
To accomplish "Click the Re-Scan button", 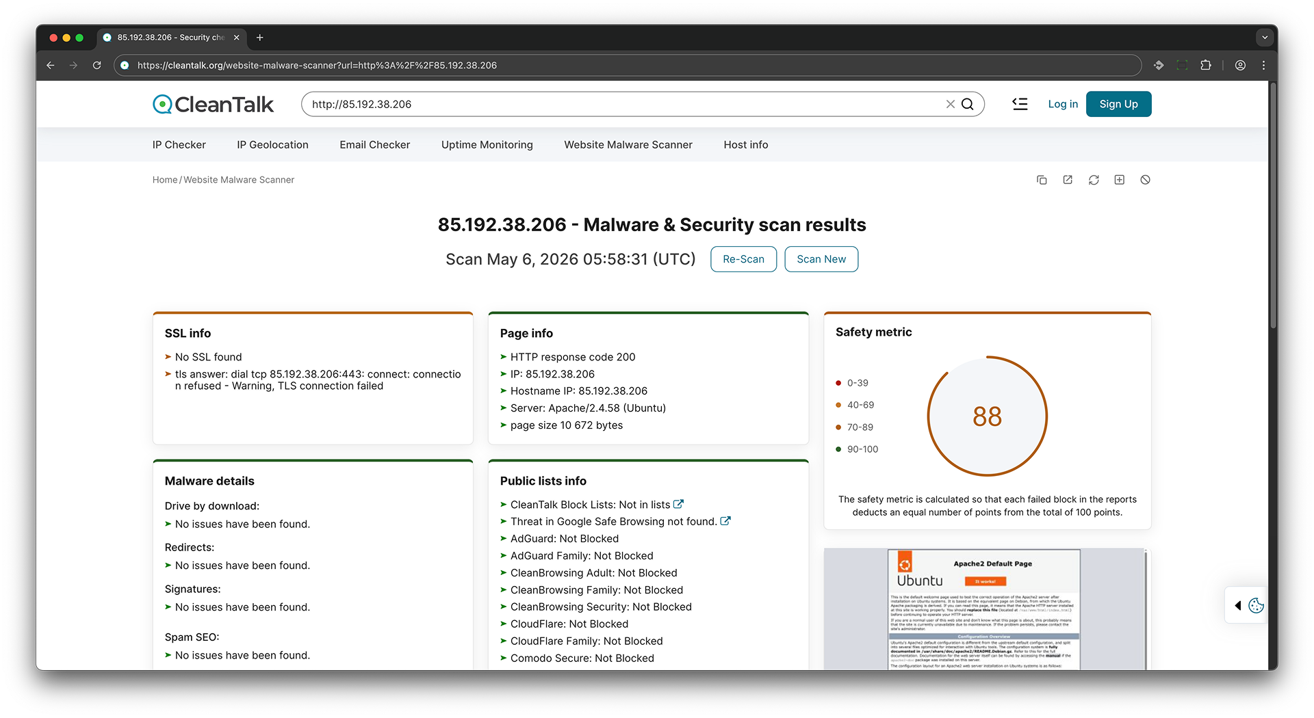I will point(743,259).
